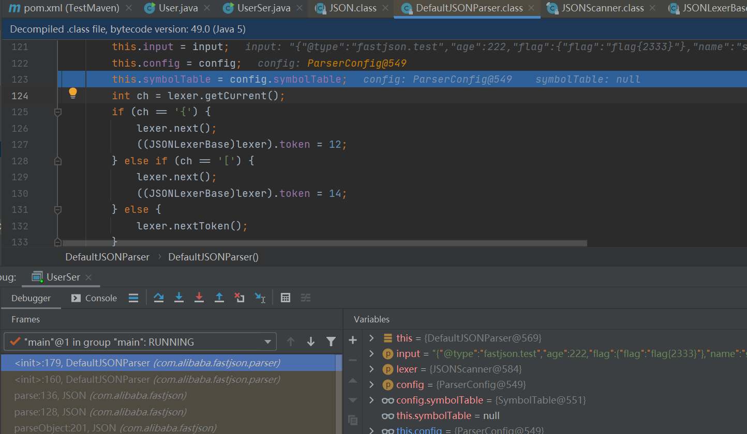Select the <init>:179 DefaultJSONParser frame
Image resolution: width=747 pixels, height=434 pixels.
168,363
